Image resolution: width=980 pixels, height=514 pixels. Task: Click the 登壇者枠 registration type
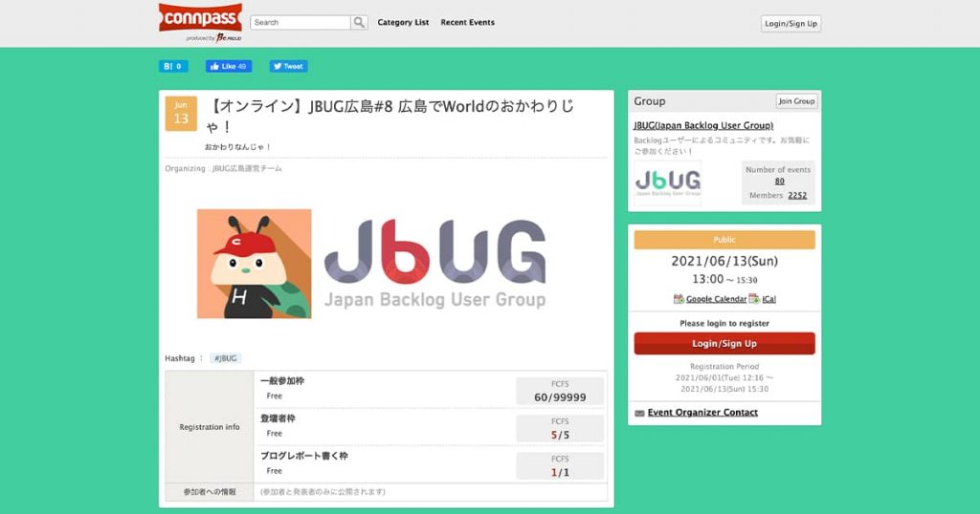point(278,418)
